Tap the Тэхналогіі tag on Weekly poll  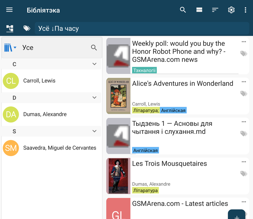pyautogui.click(x=144, y=70)
